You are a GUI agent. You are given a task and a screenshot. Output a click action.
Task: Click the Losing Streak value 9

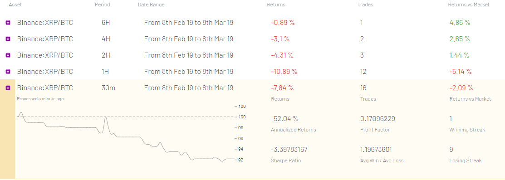pyautogui.click(x=451, y=150)
